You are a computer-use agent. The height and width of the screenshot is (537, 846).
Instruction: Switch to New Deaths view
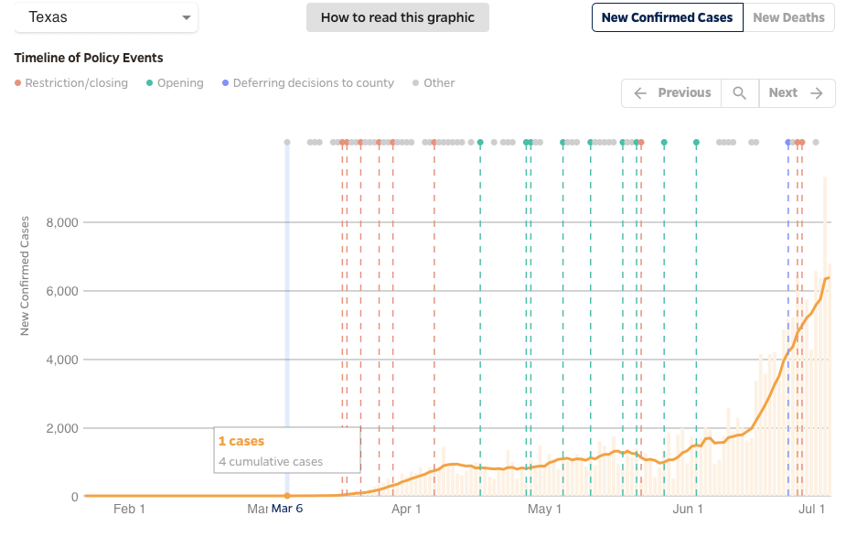click(x=788, y=17)
